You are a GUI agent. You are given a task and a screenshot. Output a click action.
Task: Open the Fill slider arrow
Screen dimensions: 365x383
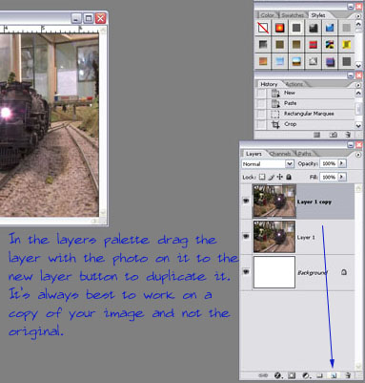[341, 177]
